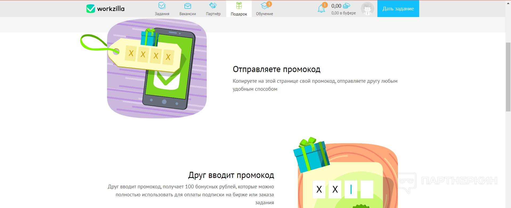Viewport: 511px width, 208px height.
Task: Click the text starting with Копируете на этой странице
Action: pos(315,85)
